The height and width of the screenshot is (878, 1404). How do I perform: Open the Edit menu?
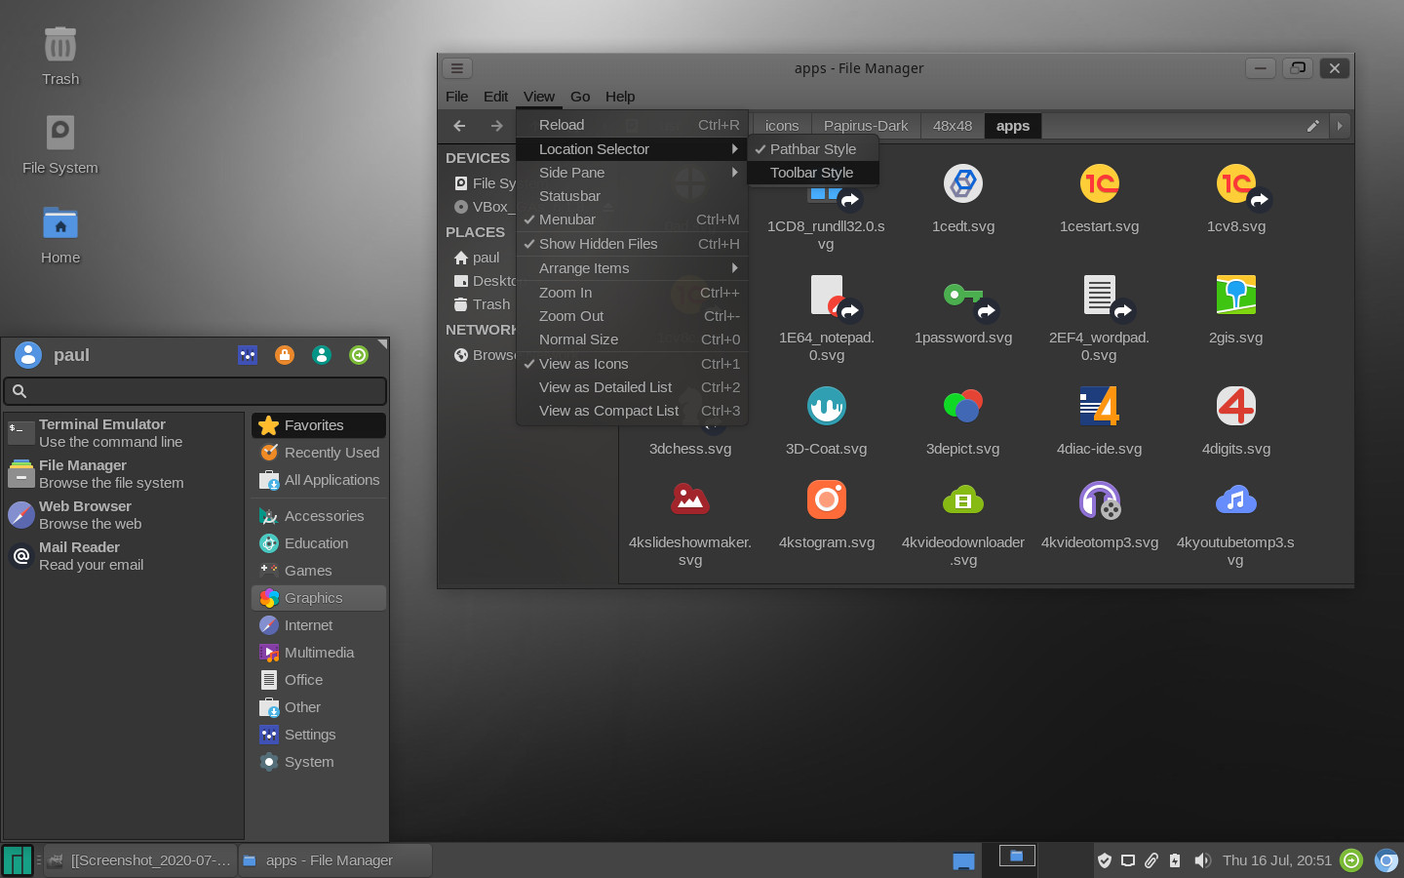point(496,97)
